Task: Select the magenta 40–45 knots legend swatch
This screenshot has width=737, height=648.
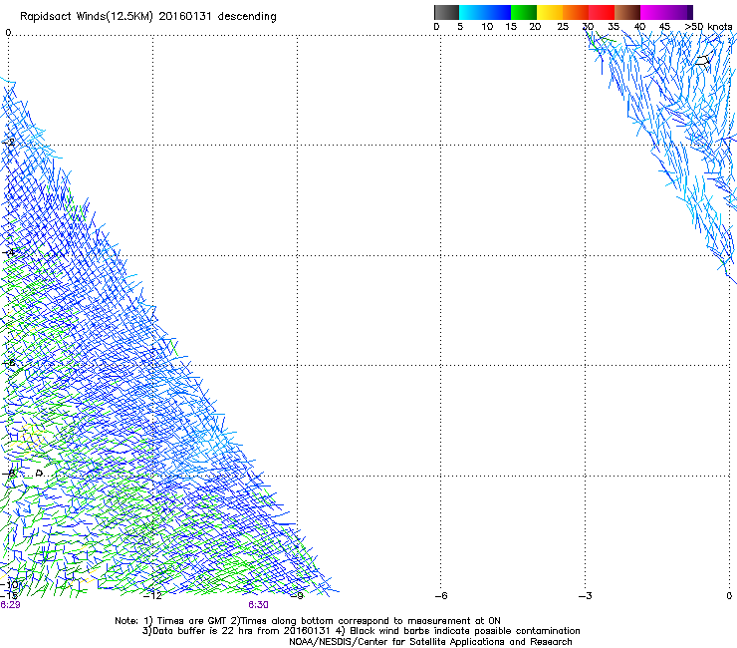Action: [x=653, y=12]
